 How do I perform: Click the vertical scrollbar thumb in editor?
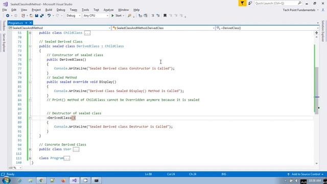[x=317, y=91]
